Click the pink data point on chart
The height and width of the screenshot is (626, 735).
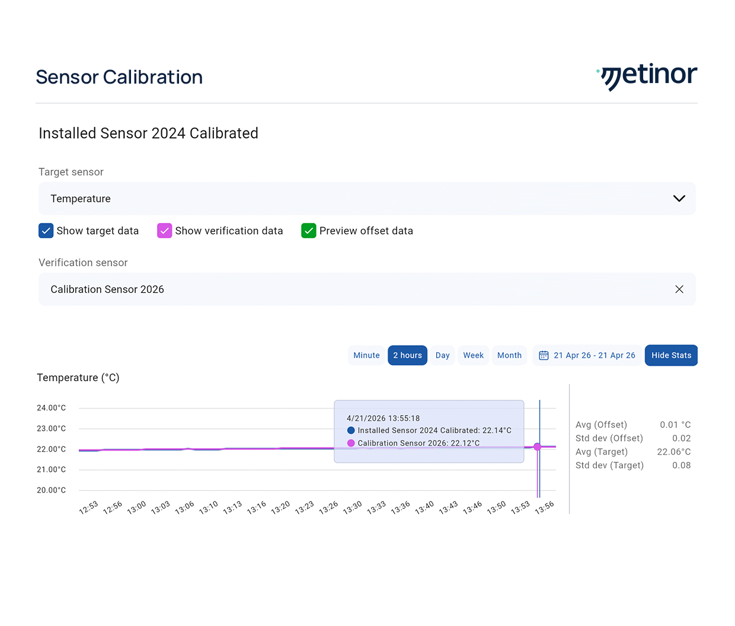(x=538, y=447)
